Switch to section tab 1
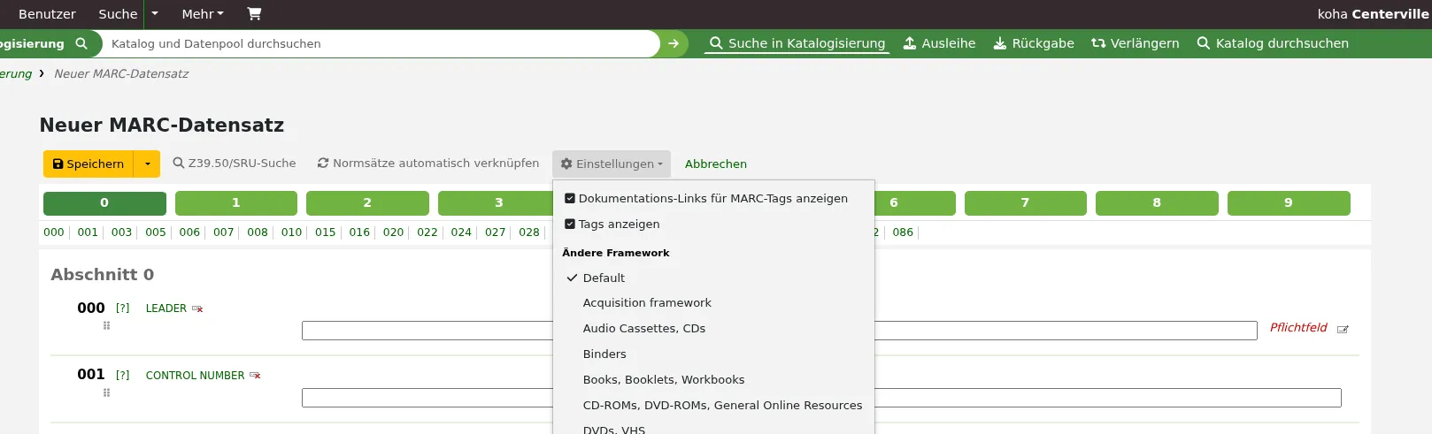1432x434 pixels. (236, 203)
